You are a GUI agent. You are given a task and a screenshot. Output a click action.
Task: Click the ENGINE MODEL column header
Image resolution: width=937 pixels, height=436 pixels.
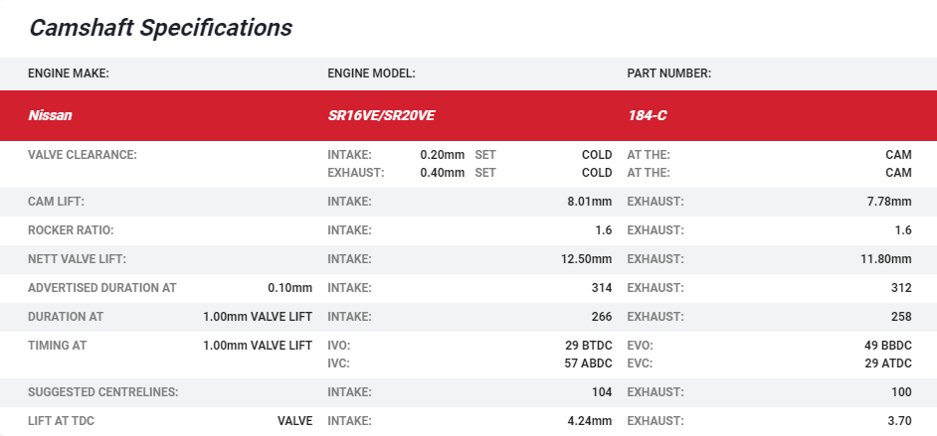[371, 73]
